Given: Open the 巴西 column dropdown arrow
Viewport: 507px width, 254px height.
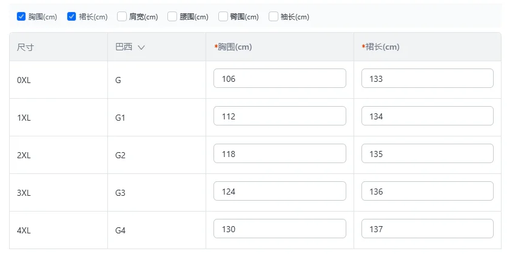Looking at the screenshot, I should point(141,47).
